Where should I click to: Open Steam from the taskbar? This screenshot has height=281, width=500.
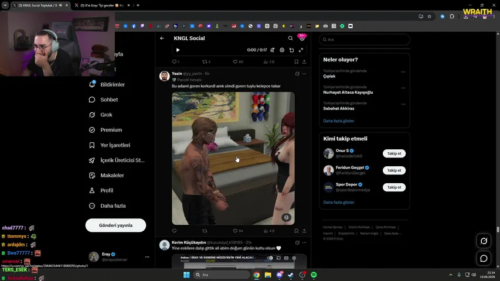coord(291,275)
